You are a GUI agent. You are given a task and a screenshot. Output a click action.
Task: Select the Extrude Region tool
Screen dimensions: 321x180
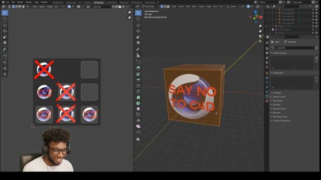pyautogui.click(x=138, y=68)
